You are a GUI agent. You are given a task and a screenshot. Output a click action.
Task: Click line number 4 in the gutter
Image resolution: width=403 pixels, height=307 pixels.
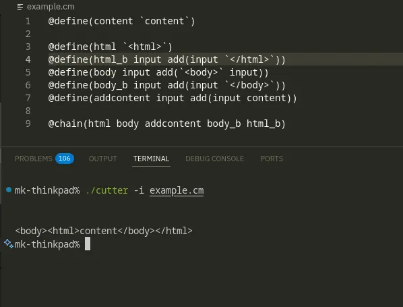[28, 59]
